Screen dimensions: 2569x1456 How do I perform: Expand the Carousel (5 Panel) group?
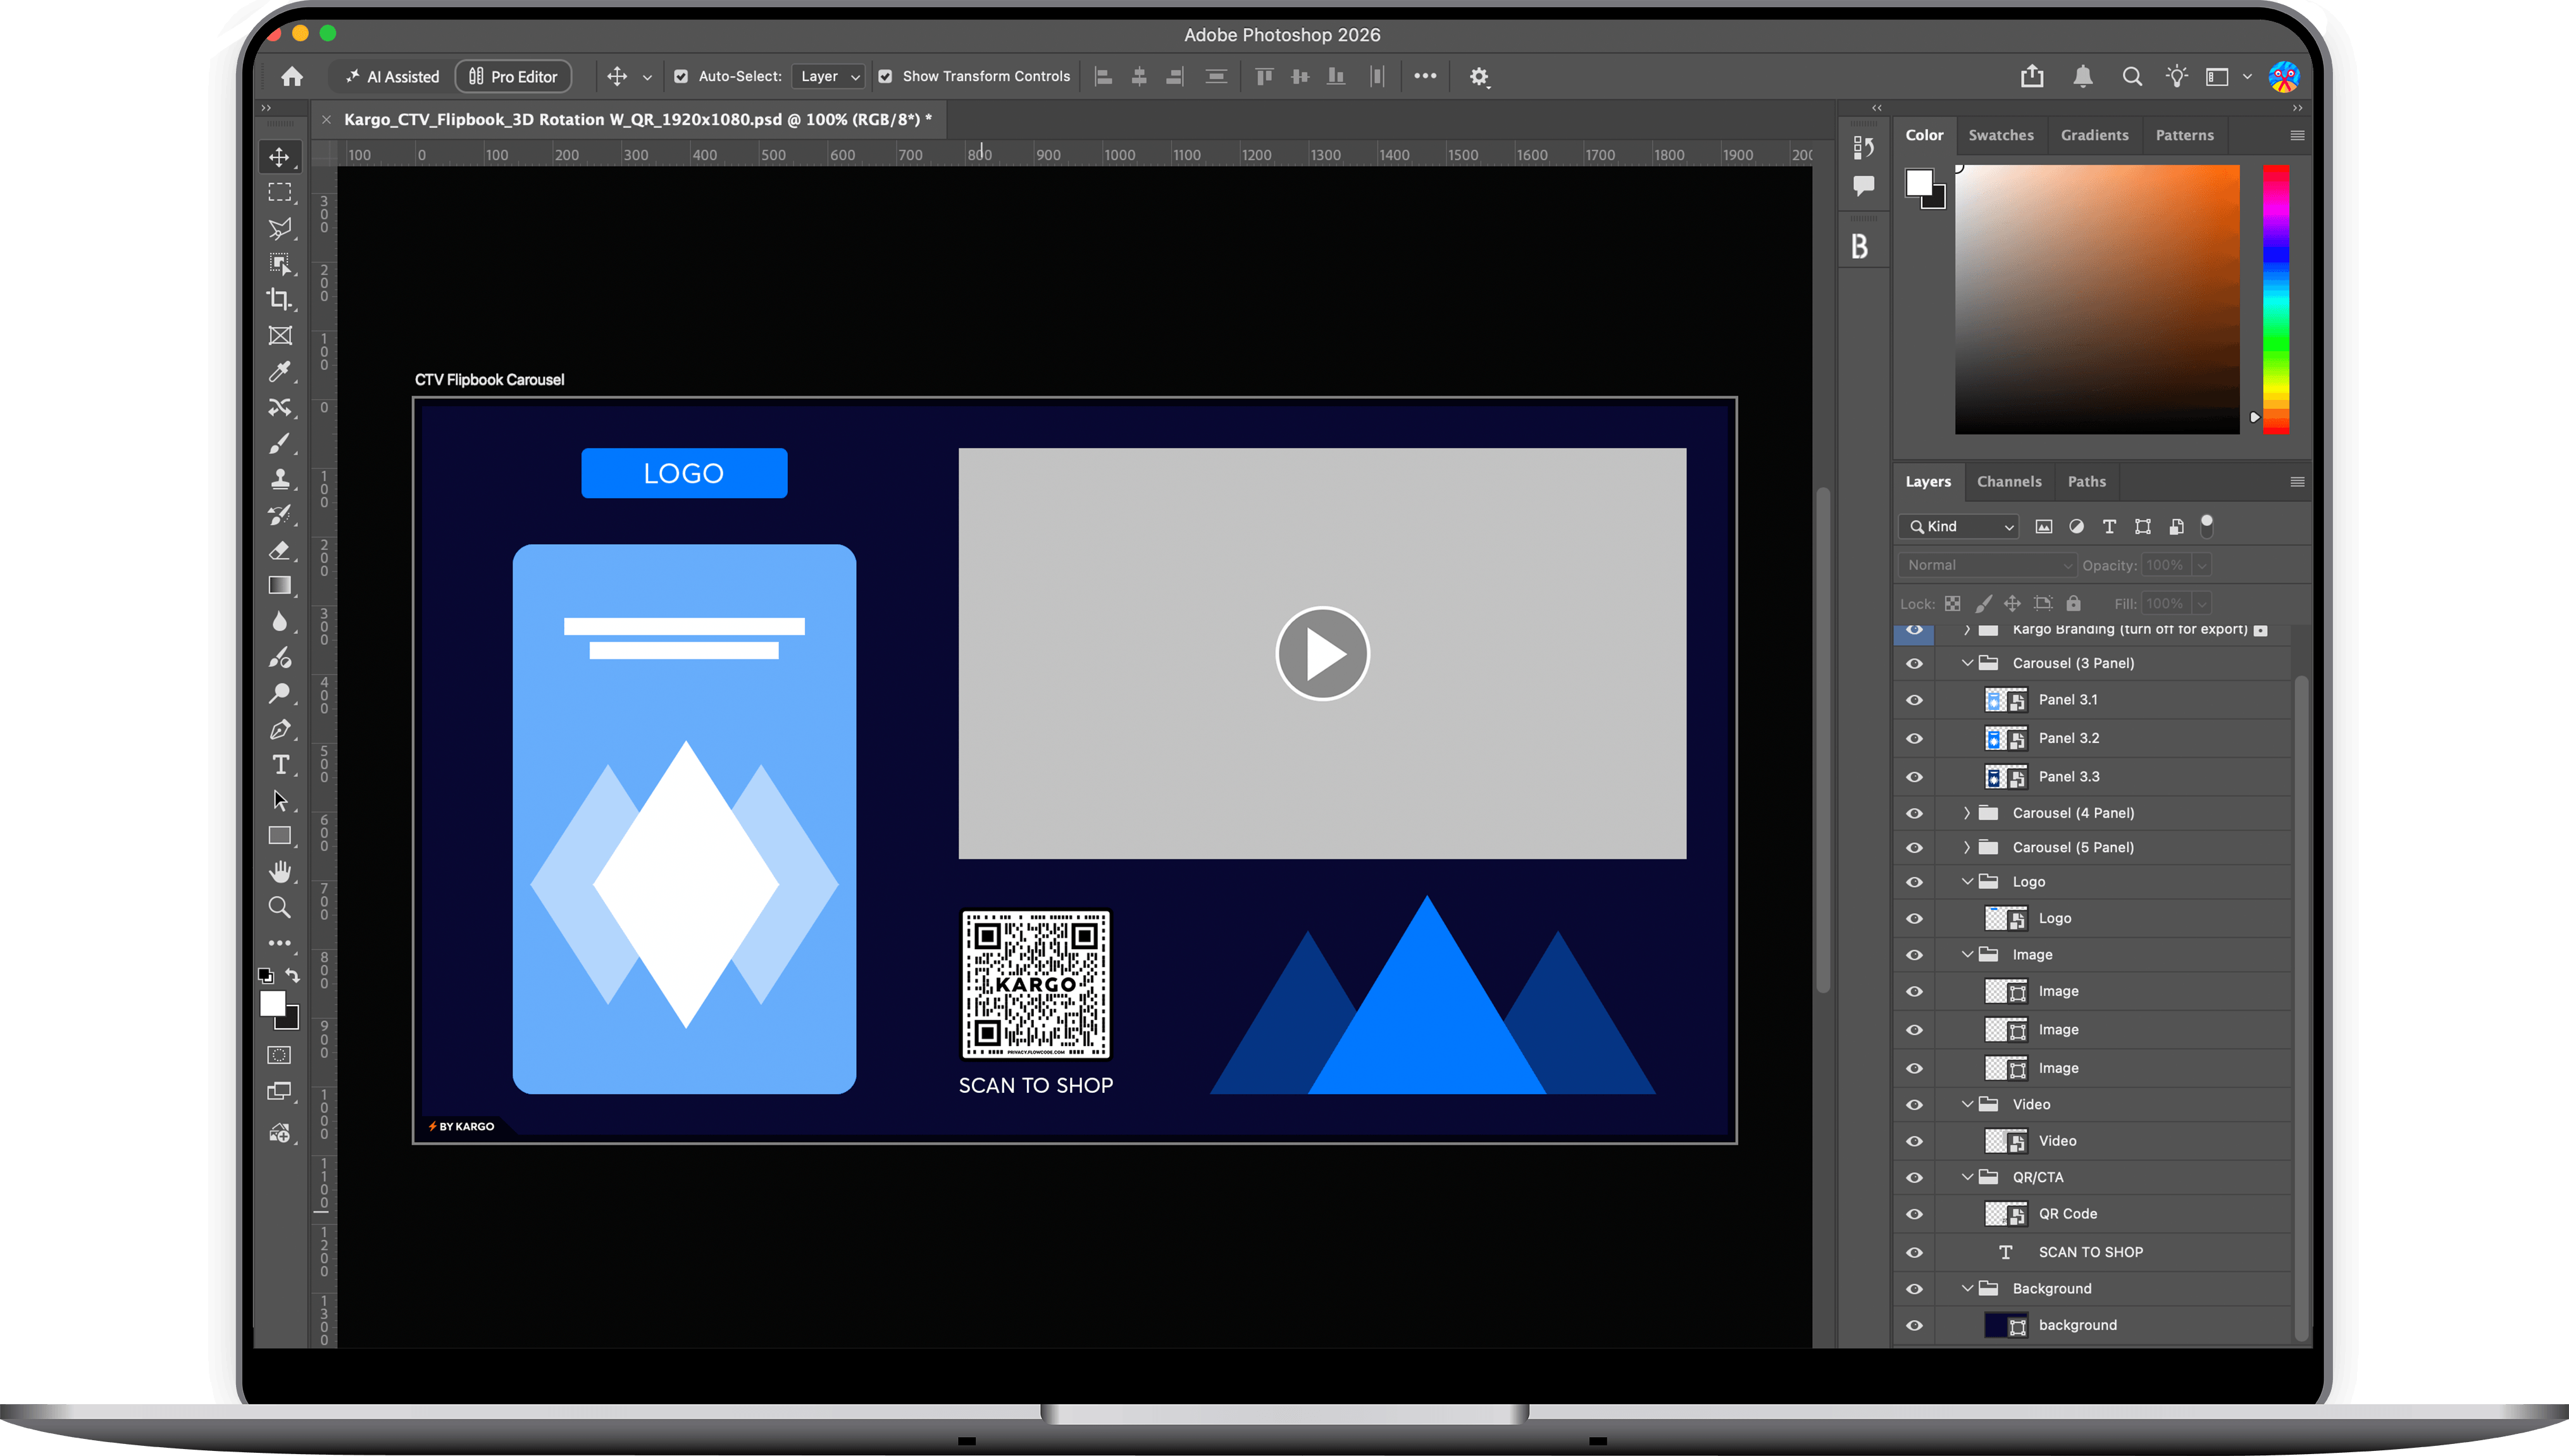point(1967,847)
